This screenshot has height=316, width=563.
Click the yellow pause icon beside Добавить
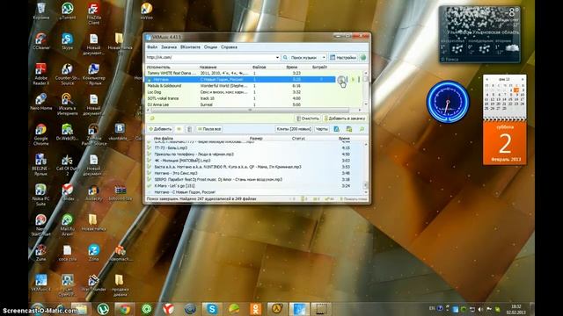(179, 129)
